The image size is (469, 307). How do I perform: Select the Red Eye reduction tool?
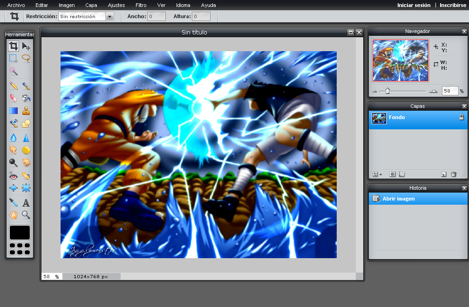[x=14, y=176]
